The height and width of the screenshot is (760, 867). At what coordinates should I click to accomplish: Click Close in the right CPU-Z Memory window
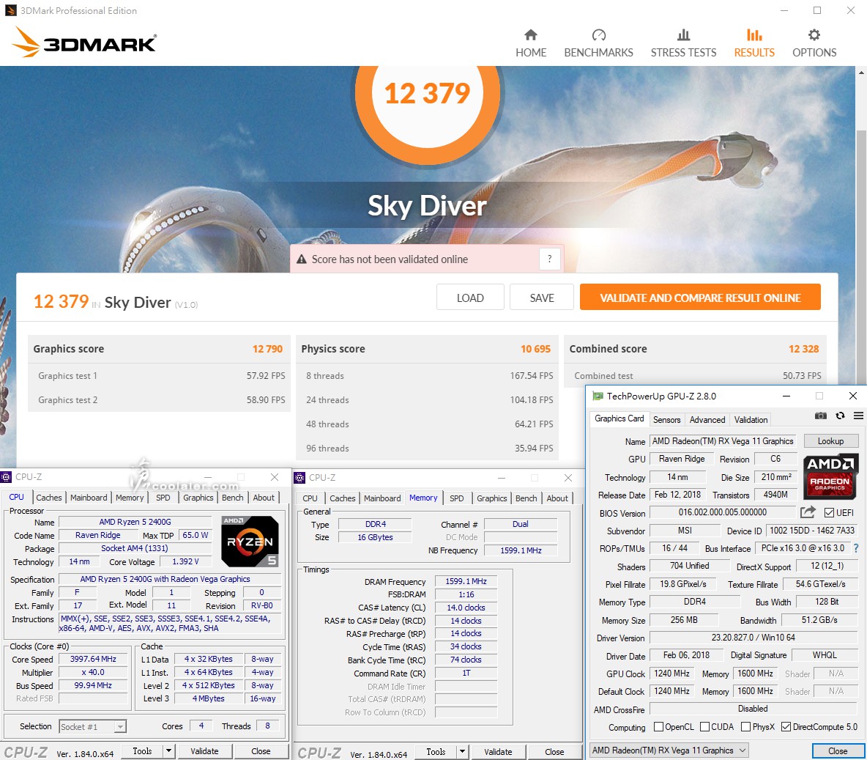tap(554, 752)
